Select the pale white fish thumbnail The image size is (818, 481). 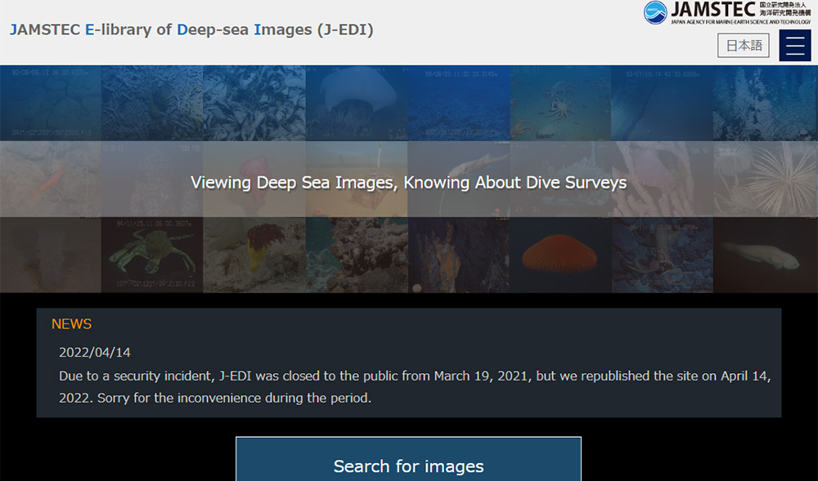tap(766, 255)
